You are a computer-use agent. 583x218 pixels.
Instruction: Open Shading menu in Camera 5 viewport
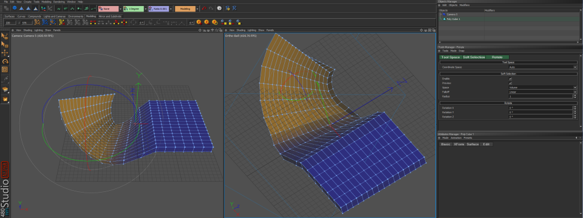point(28,30)
